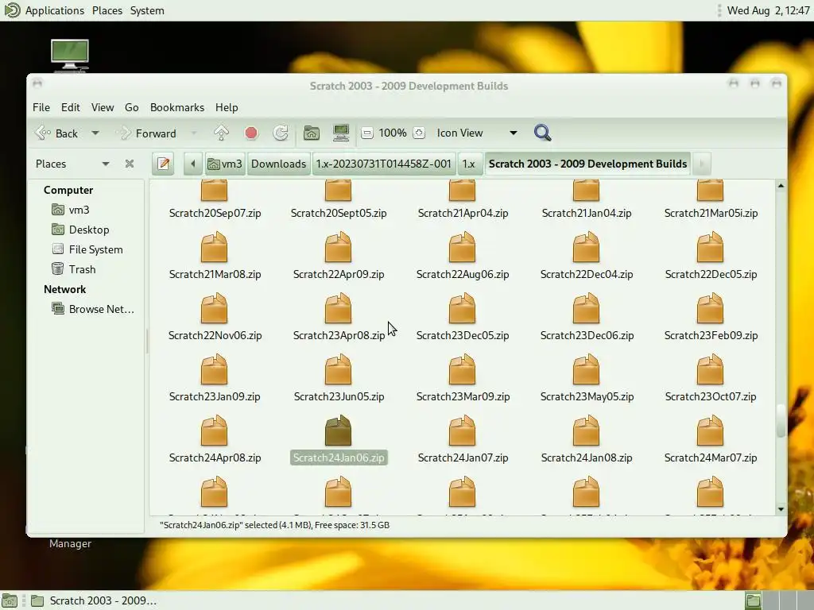Image resolution: width=814 pixels, height=610 pixels.
Task: Click the scrollbar up arrow
Action: pos(781,186)
